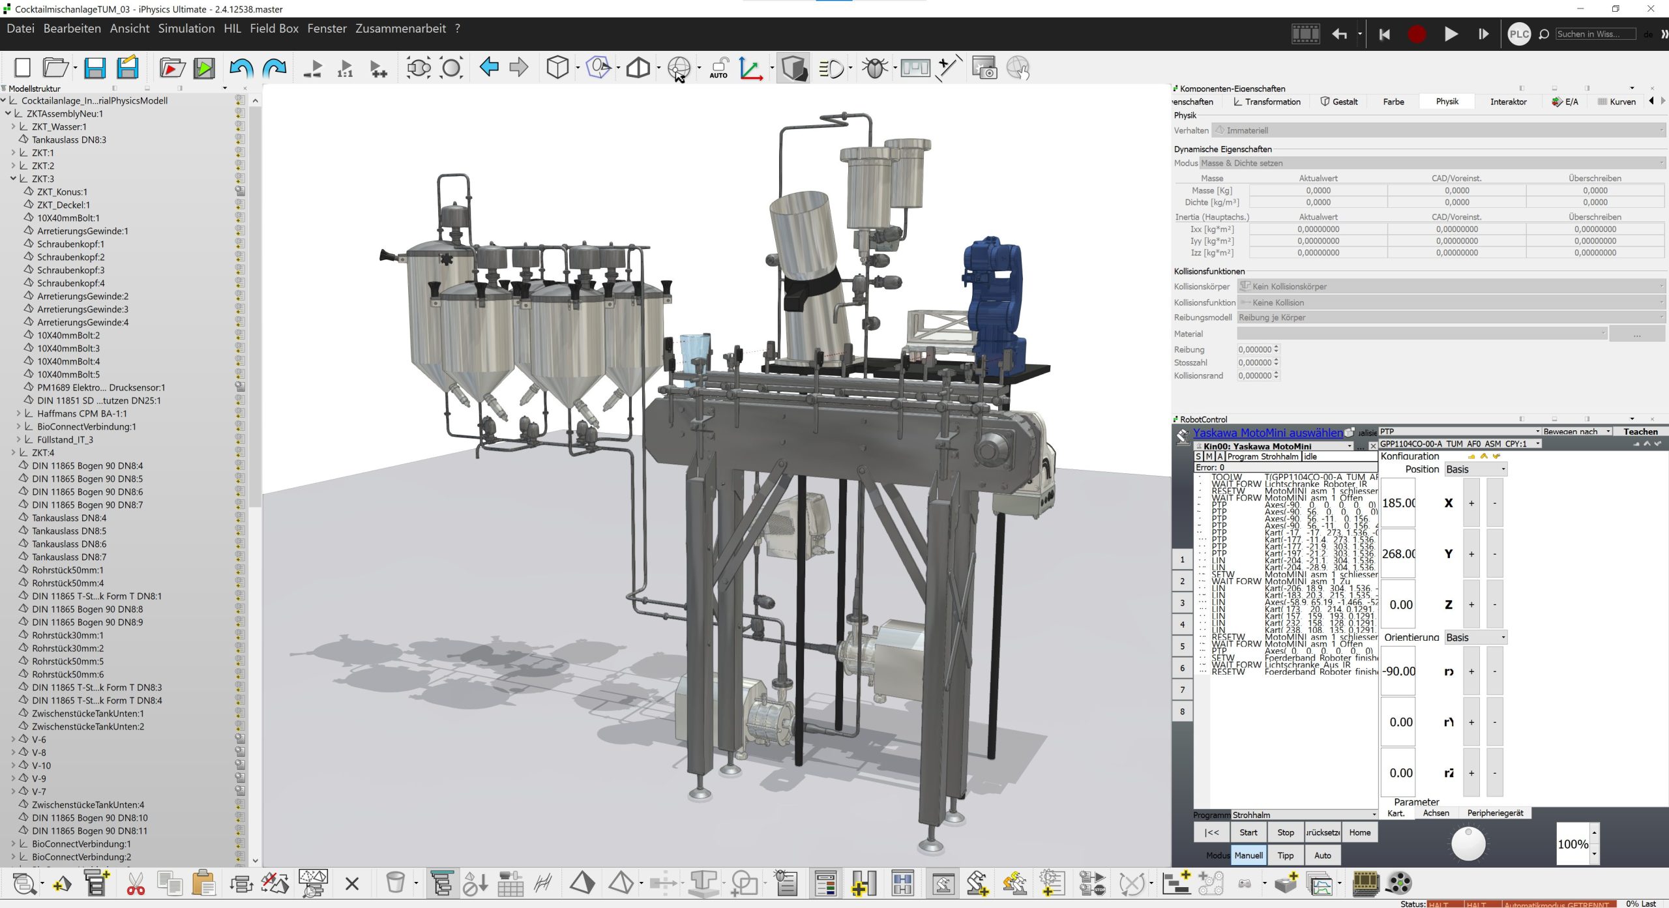
Task: Switch mode to Auto
Action: pos(1322,855)
